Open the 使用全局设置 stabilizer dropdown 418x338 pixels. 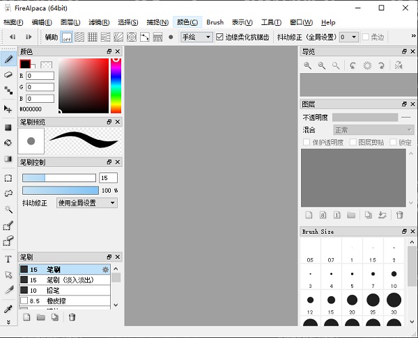[x=87, y=203]
